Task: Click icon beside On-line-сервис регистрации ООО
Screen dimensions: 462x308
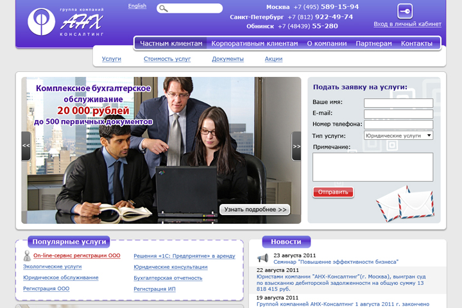Action: pyautogui.click(x=27, y=255)
